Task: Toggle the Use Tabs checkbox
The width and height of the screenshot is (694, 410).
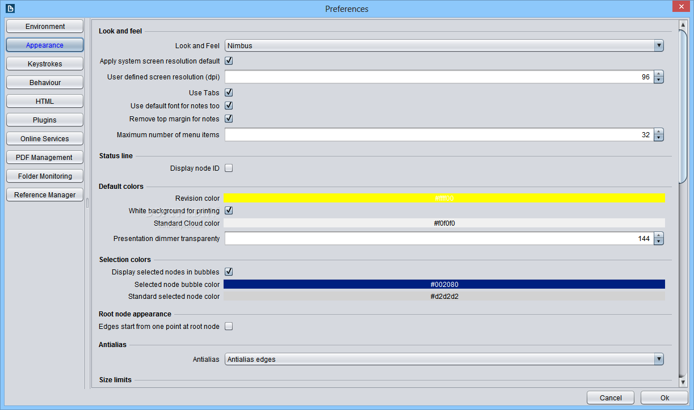Action: [x=229, y=92]
